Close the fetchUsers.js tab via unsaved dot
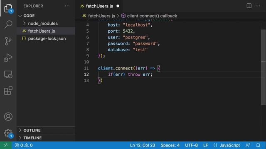Viewport: 266px width, 149px height. tap(118, 6)
